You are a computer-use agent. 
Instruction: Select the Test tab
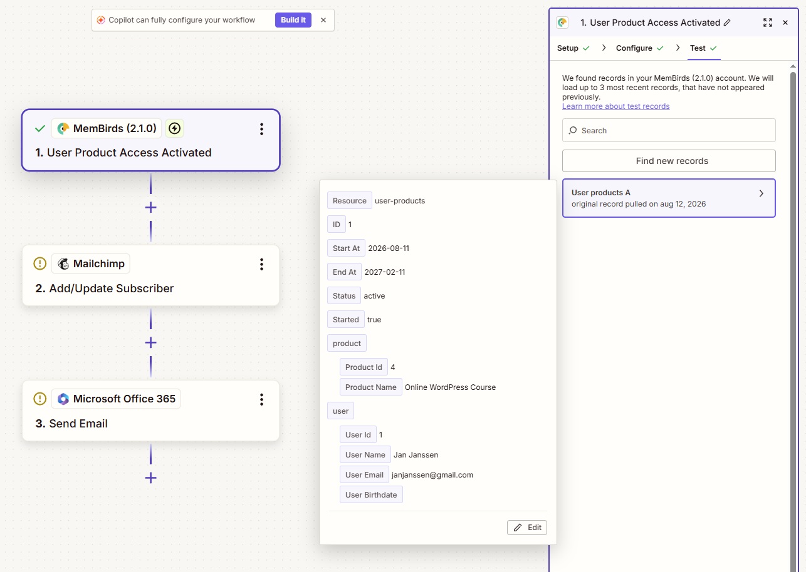(x=703, y=48)
